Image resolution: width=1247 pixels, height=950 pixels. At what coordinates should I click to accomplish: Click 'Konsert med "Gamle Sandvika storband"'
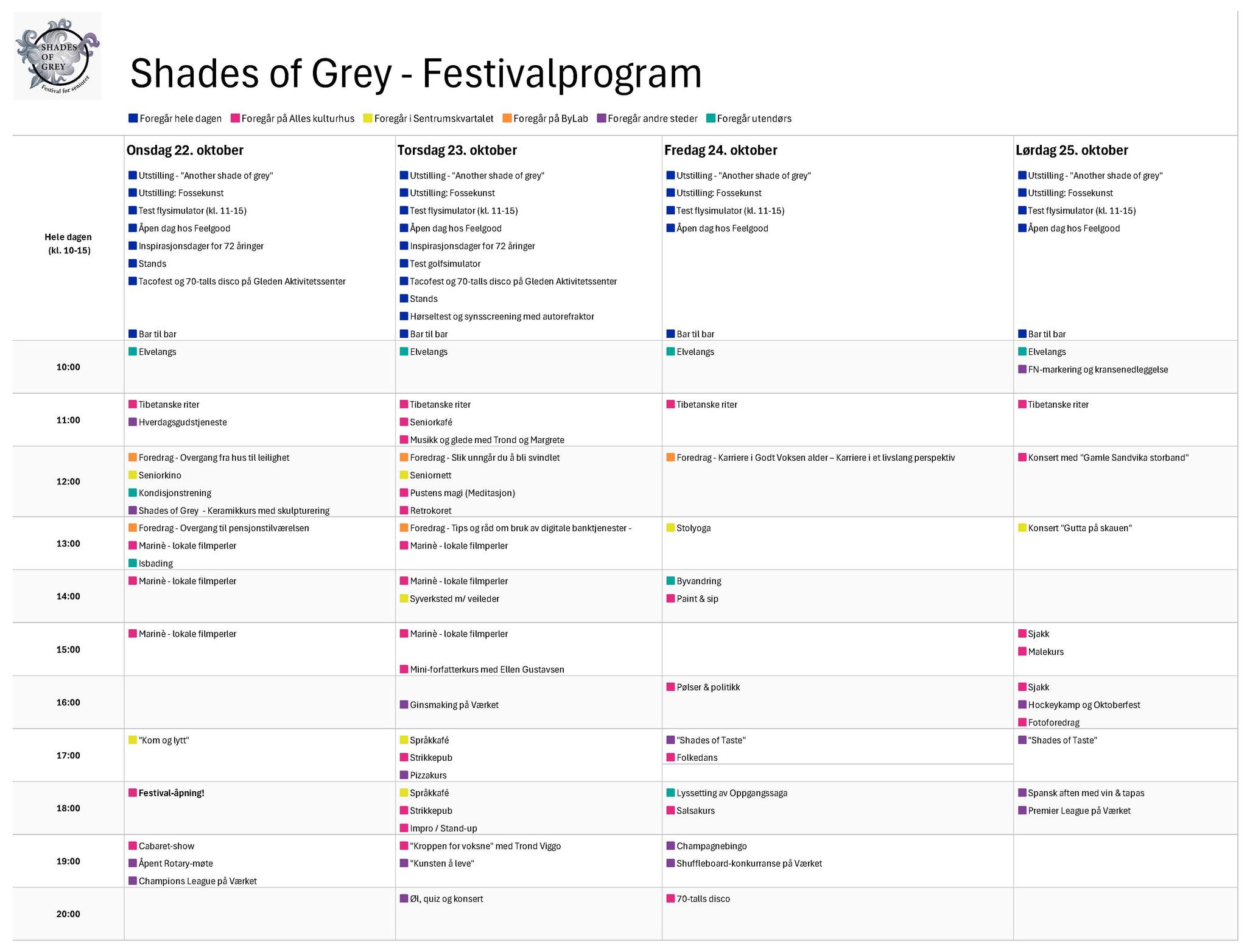click(x=1108, y=458)
